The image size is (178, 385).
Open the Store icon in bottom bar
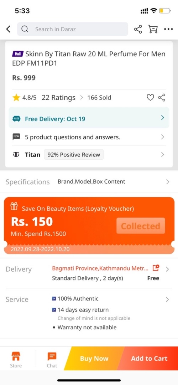(x=16, y=359)
